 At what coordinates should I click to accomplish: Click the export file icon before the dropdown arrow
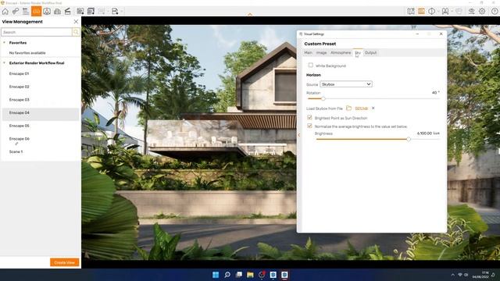pyautogui.click(x=115, y=12)
